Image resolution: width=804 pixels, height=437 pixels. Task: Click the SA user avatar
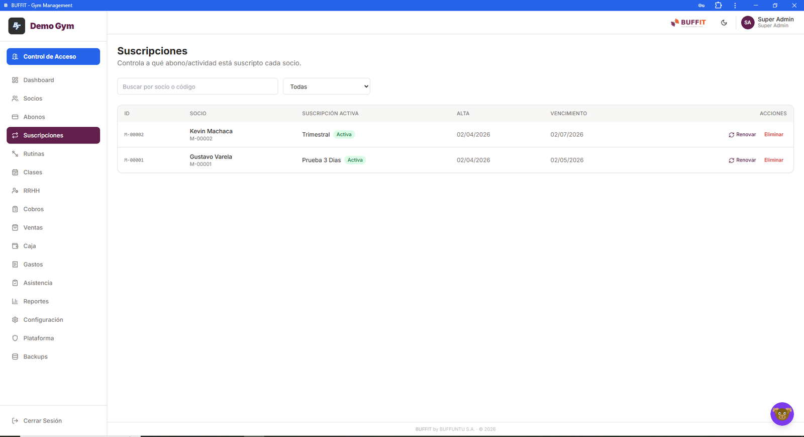coord(748,23)
